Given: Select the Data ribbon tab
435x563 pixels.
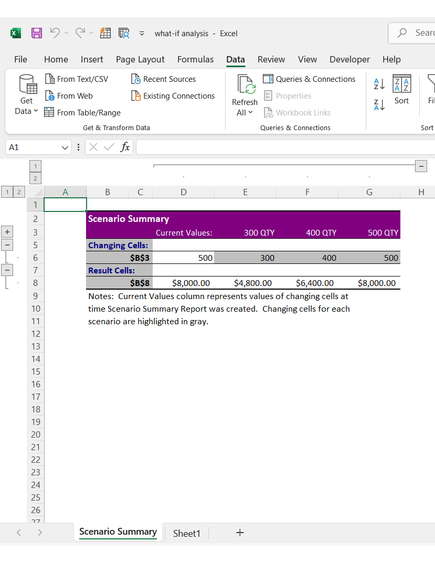Looking at the screenshot, I should (236, 59).
